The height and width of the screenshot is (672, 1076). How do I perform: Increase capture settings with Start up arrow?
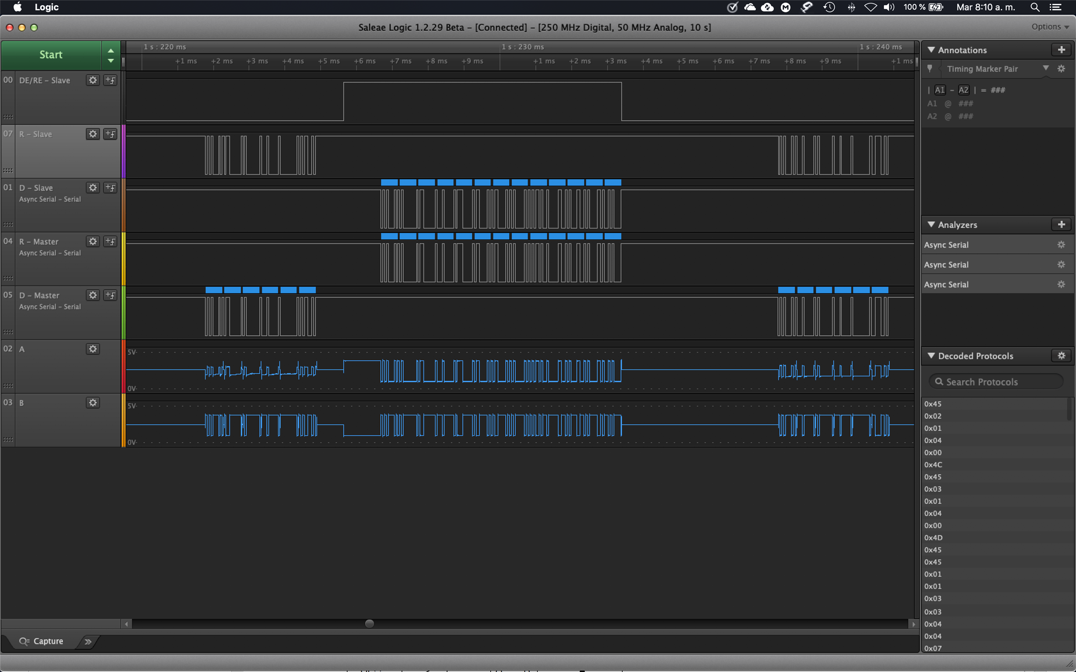[x=111, y=50]
